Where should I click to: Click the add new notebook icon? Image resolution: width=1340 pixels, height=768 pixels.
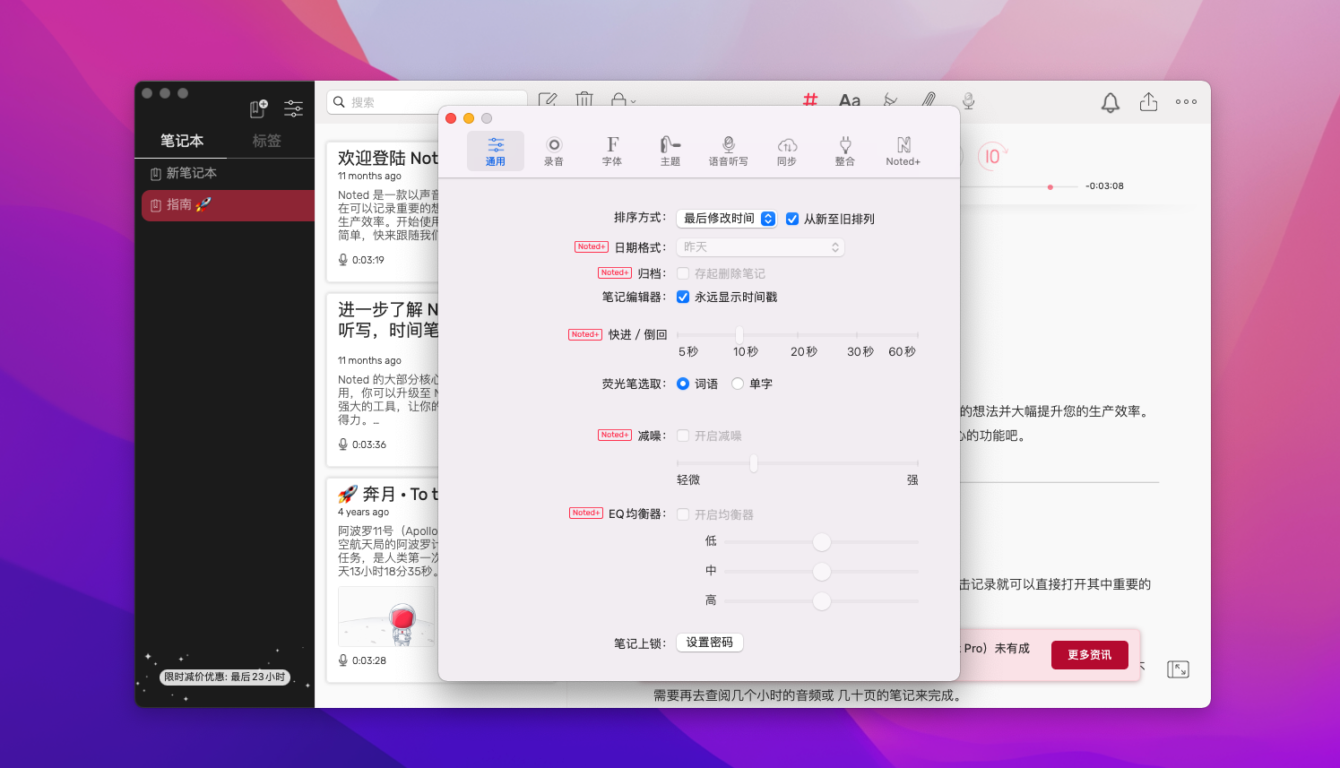pos(258,108)
